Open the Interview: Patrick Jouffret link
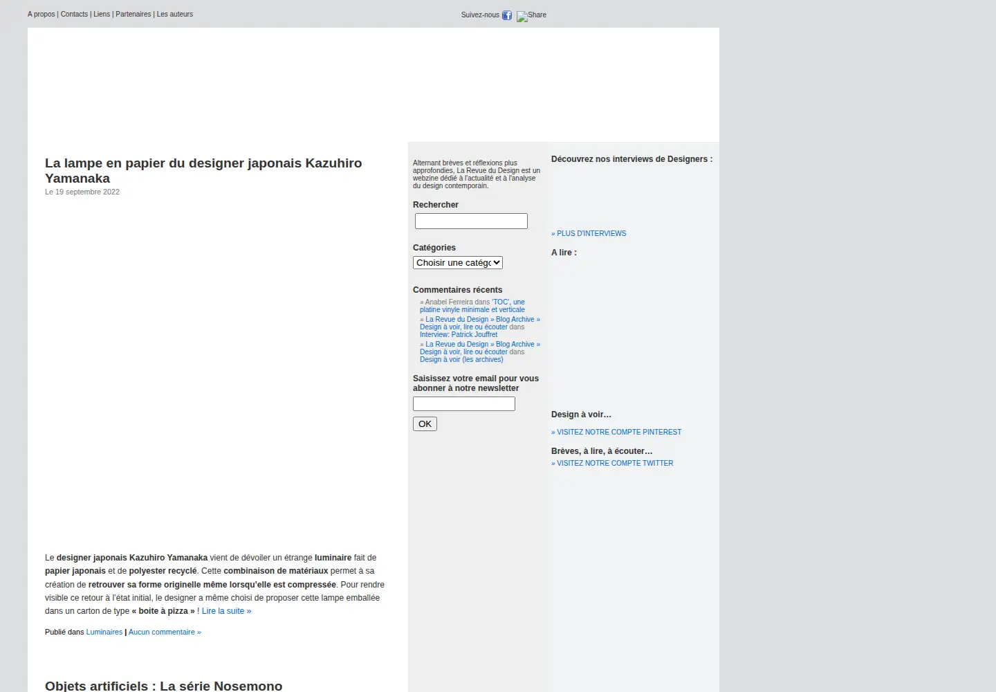996x692 pixels. (x=459, y=334)
